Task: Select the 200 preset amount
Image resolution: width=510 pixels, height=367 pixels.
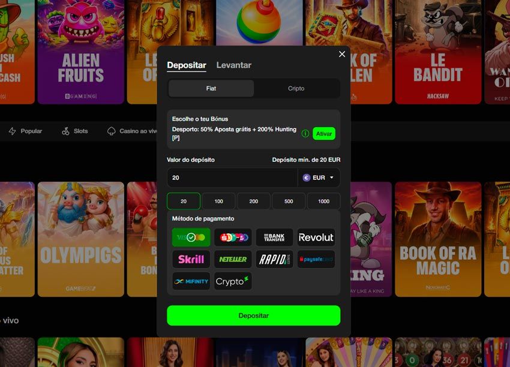Action: pos(254,201)
